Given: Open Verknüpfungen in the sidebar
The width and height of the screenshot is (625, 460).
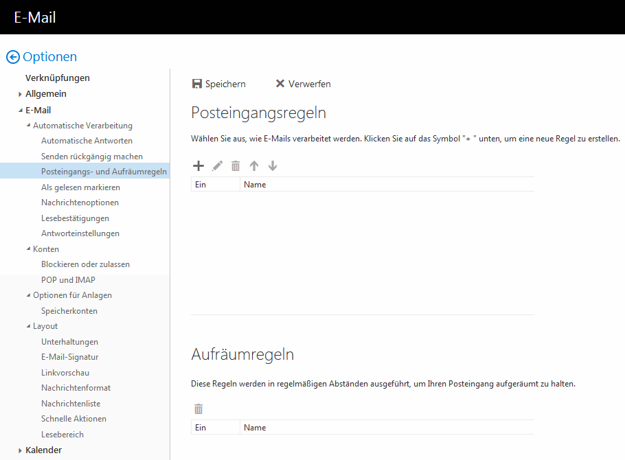Looking at the screenshot, I should point(58,78).
